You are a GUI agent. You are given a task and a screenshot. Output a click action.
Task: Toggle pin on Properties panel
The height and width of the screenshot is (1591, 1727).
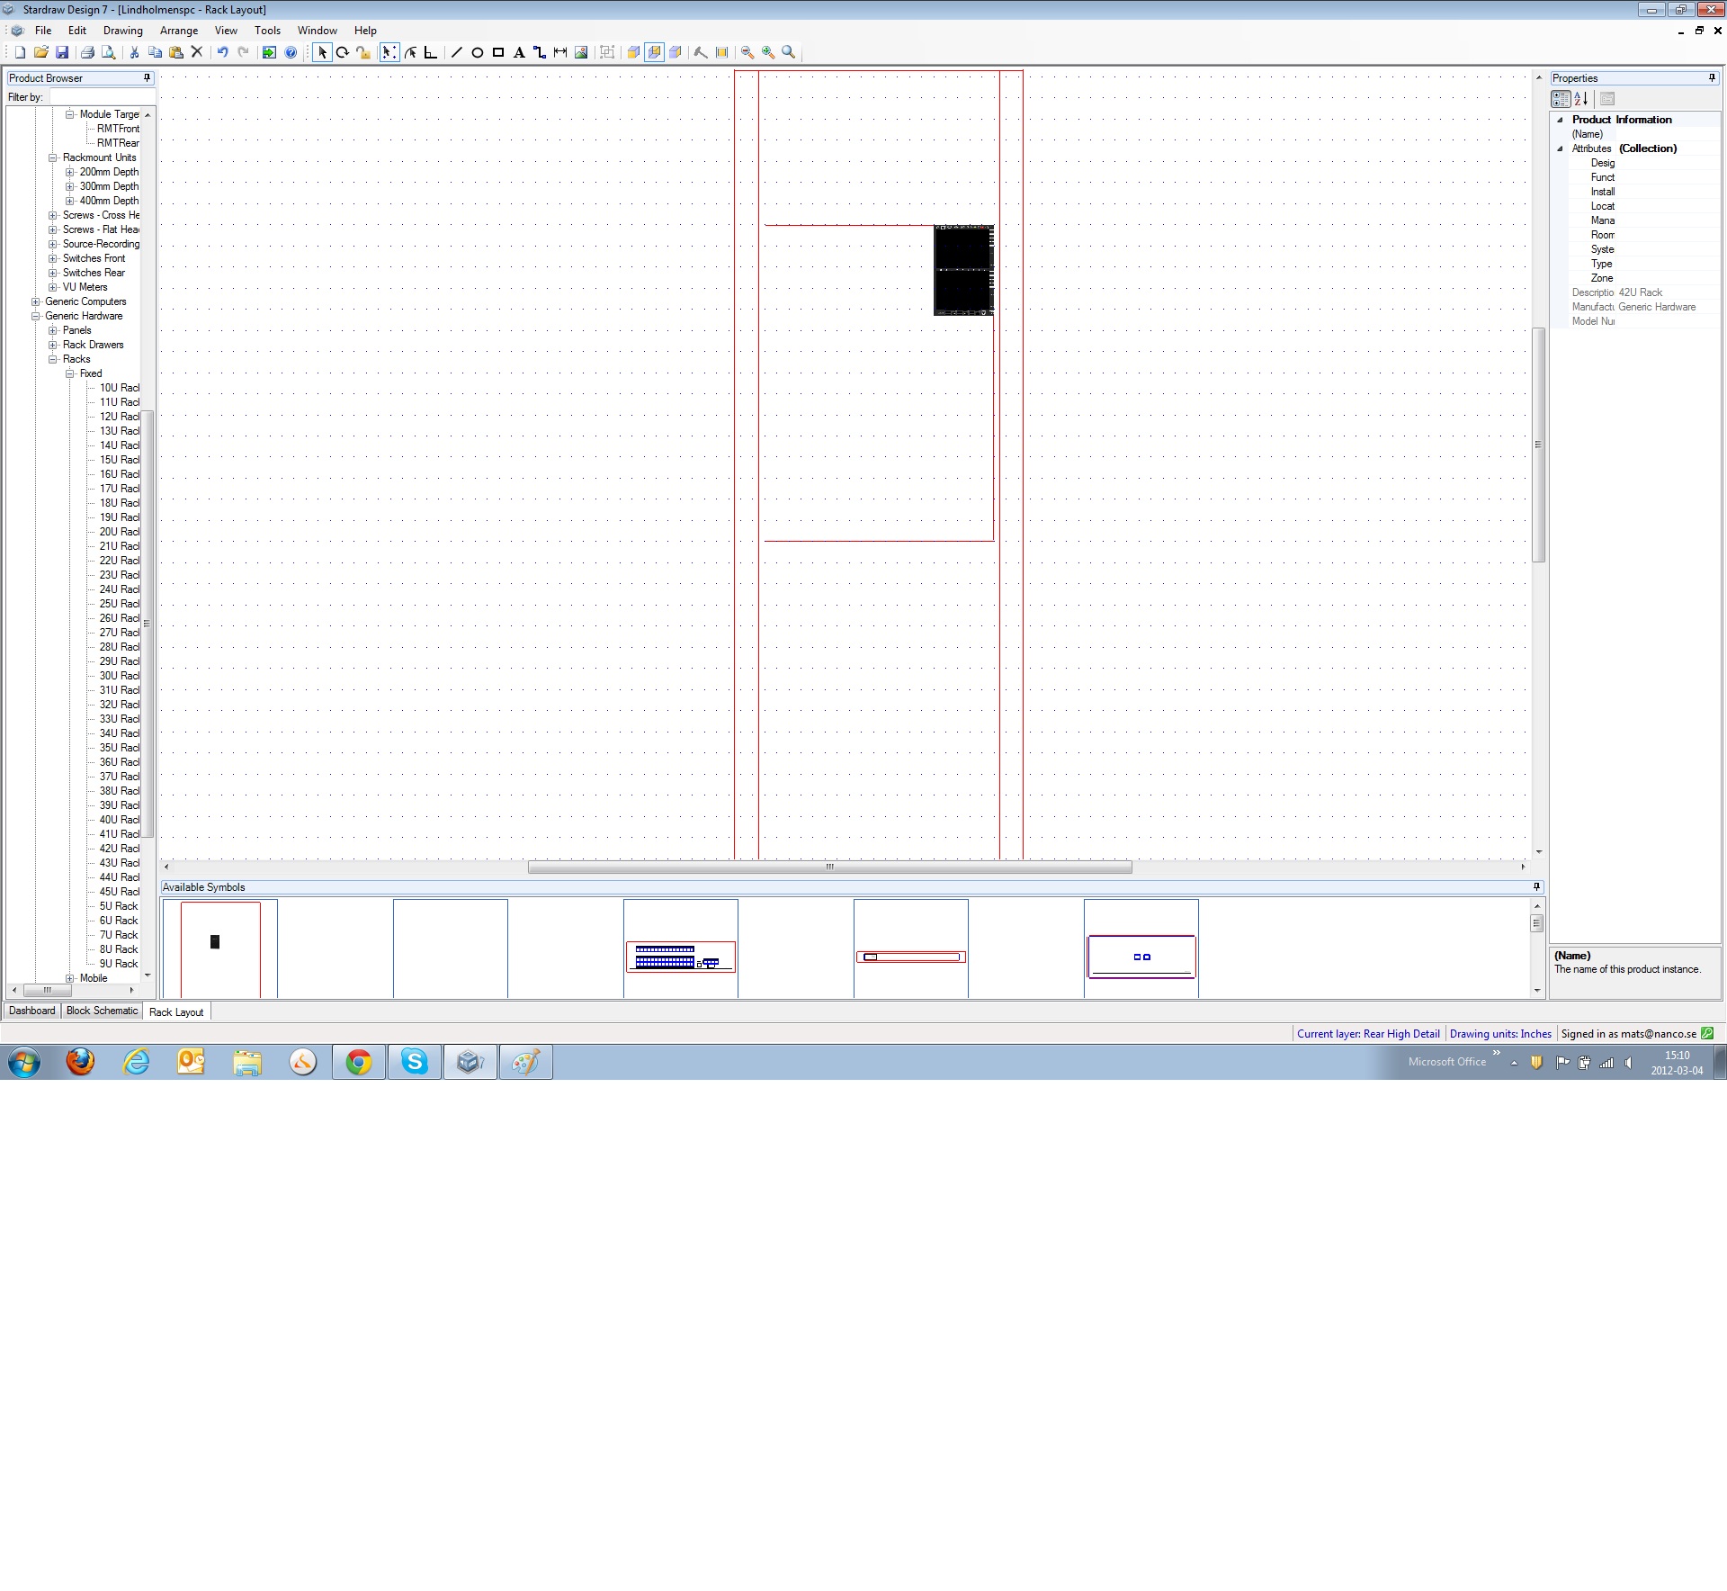1712,78
